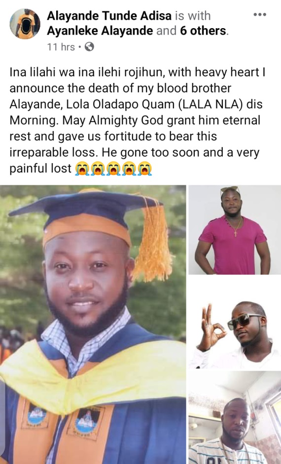The width and height of the screenshot is (281, 464).
Task: Click the last crying emoji
Action: 144,169
